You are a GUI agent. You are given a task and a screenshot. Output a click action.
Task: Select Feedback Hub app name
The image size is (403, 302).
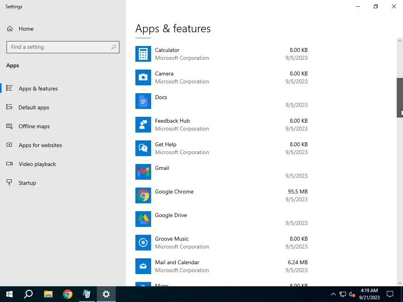172,121
